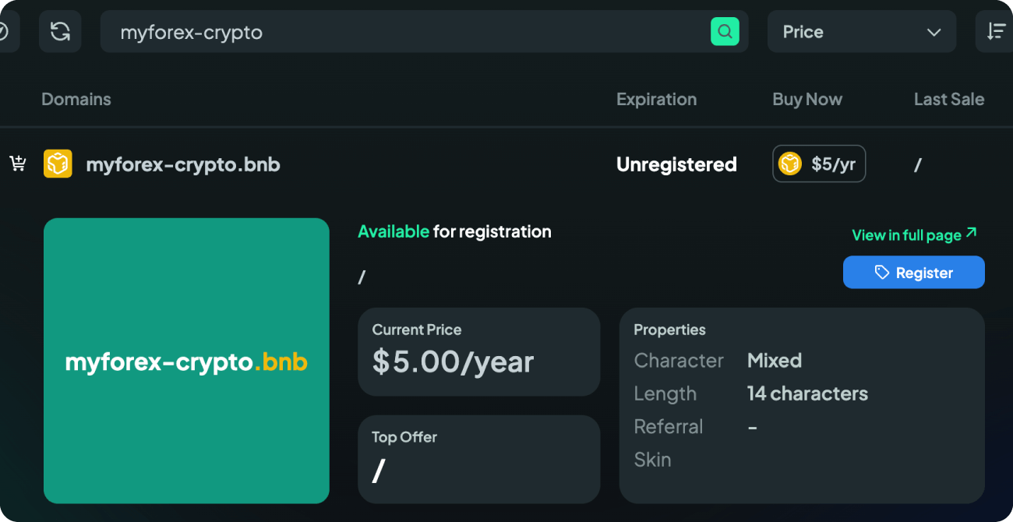Click the arrow icon on View in full page
The height and width of the screenshot is (522, 1013).
pyautogui.click(x=971, y=233)
